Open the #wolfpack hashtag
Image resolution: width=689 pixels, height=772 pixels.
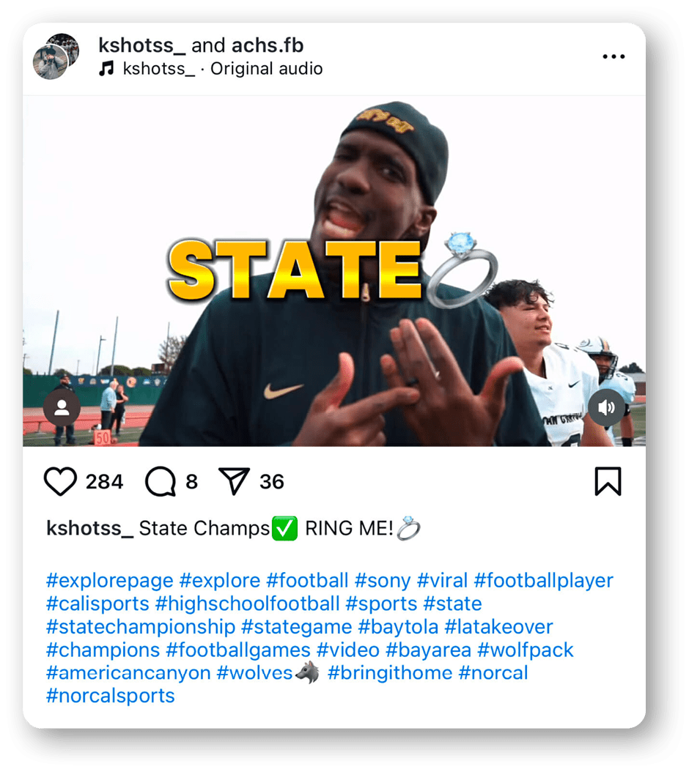pos(525,650)
